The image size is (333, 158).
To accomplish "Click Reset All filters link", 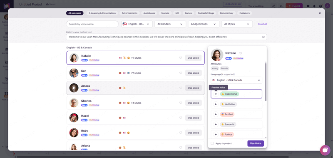I will pyautogui.click(x=262, y=24).
